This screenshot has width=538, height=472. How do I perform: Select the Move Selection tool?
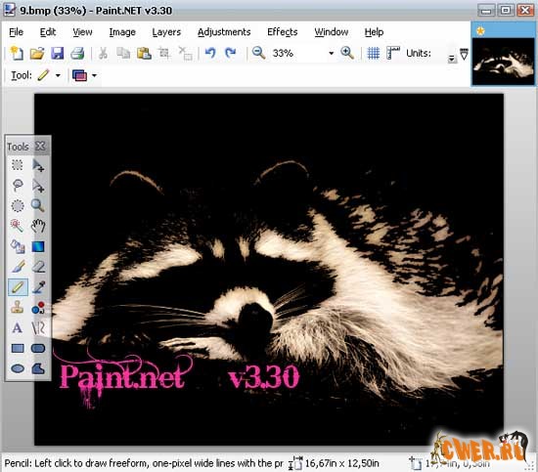click(38, 186)
